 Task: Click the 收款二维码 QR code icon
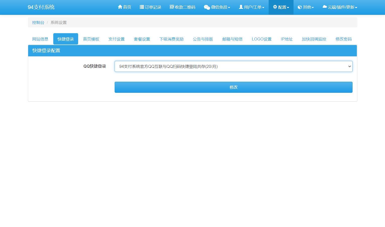coord(172,7)
